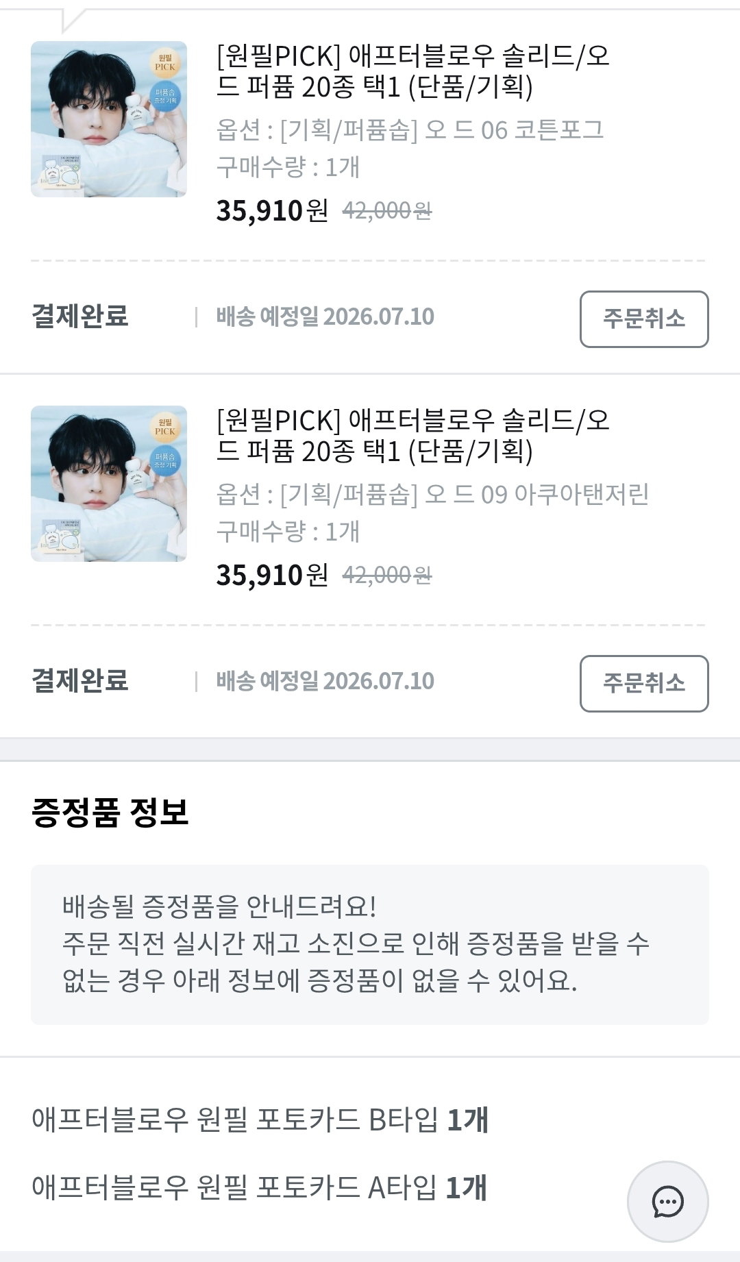740x1262 pixels.
Task: Tap the second 35,910원 price
Action: [273, 575]
